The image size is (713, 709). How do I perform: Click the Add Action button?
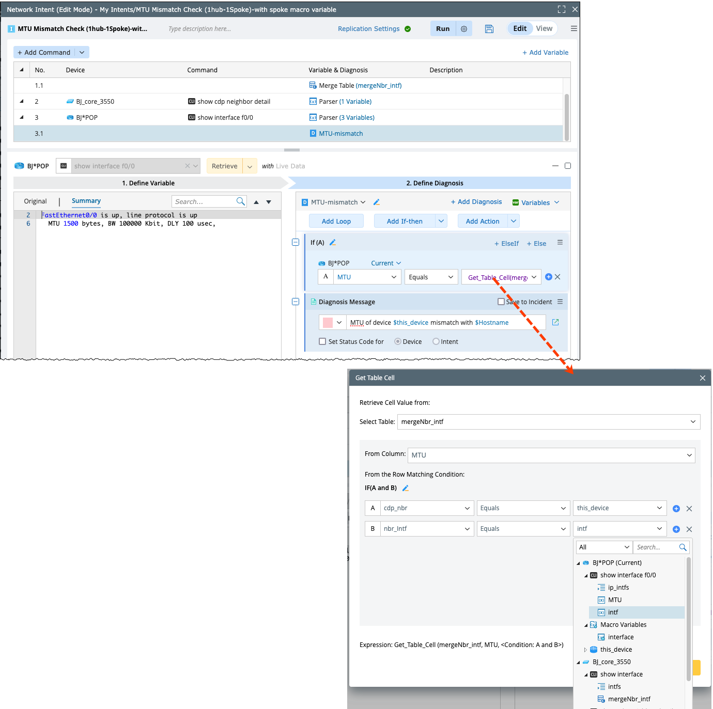[483, 221]
